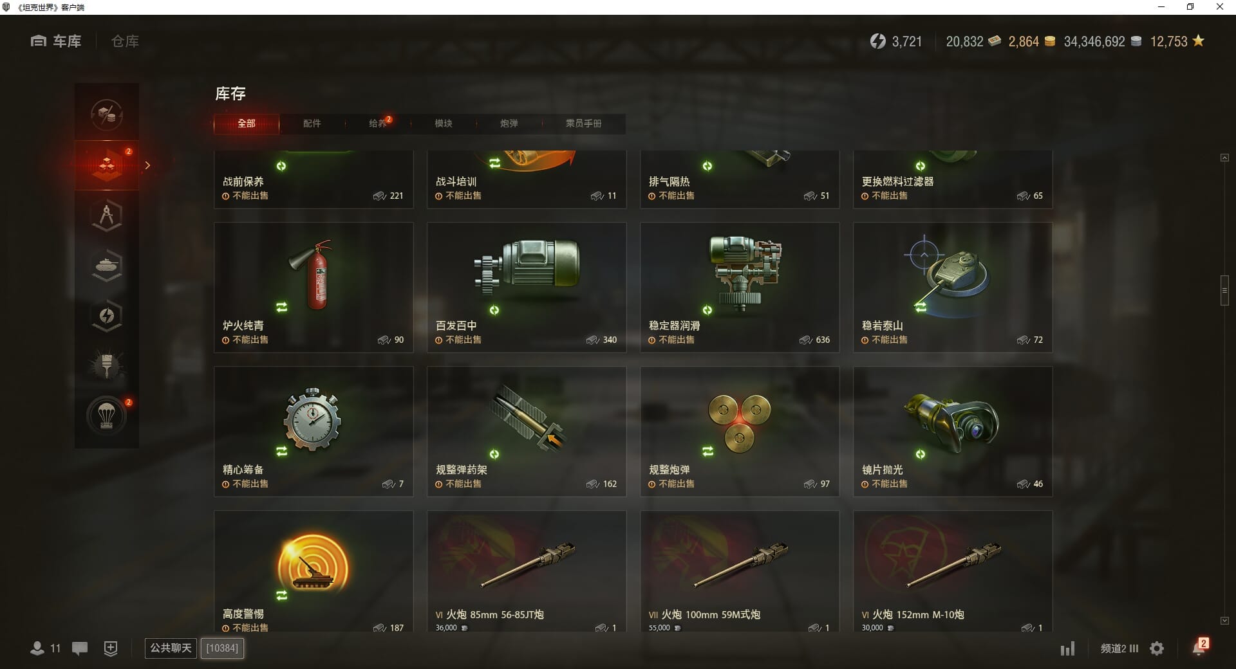Select the 炉火纯青 fire extinguisher item card

pos(314,287)
